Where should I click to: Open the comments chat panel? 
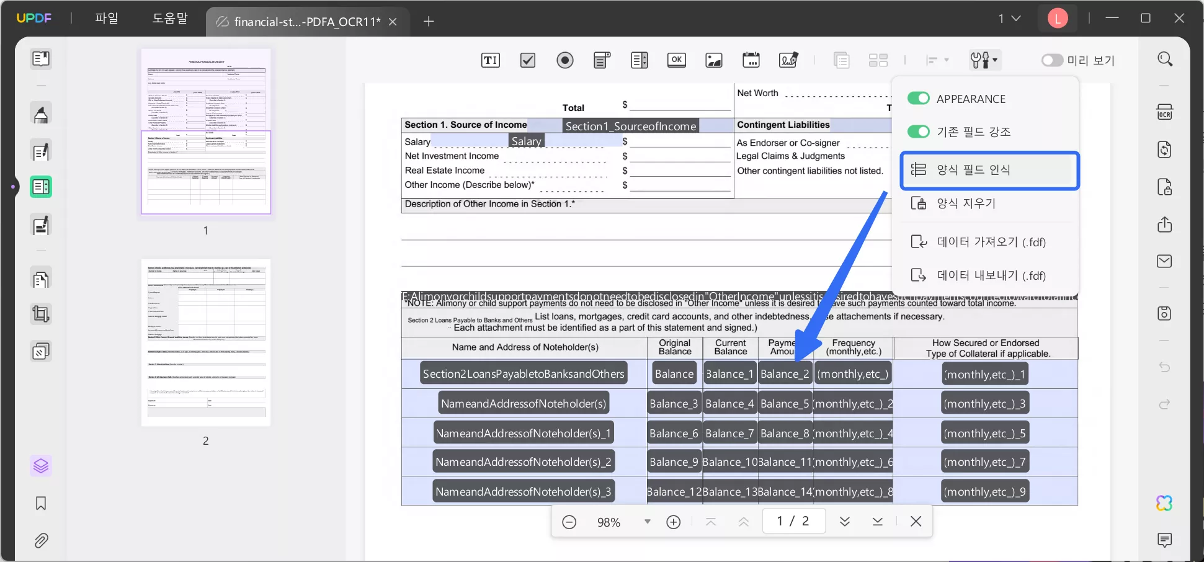pos(1164,540)
